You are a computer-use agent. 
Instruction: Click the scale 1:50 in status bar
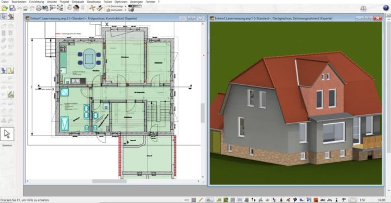click(x=363, y=200)
